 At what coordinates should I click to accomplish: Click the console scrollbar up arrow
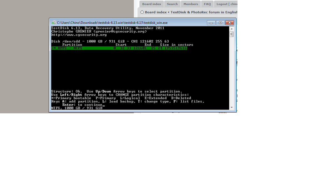coord(232,29)
